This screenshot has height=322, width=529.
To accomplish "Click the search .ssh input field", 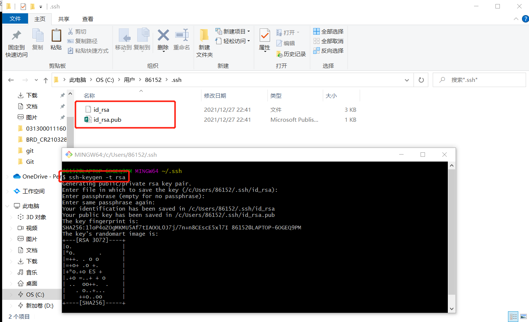I will (479, 80).
